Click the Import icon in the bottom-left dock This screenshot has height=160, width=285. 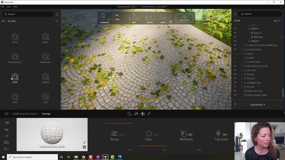6,123
